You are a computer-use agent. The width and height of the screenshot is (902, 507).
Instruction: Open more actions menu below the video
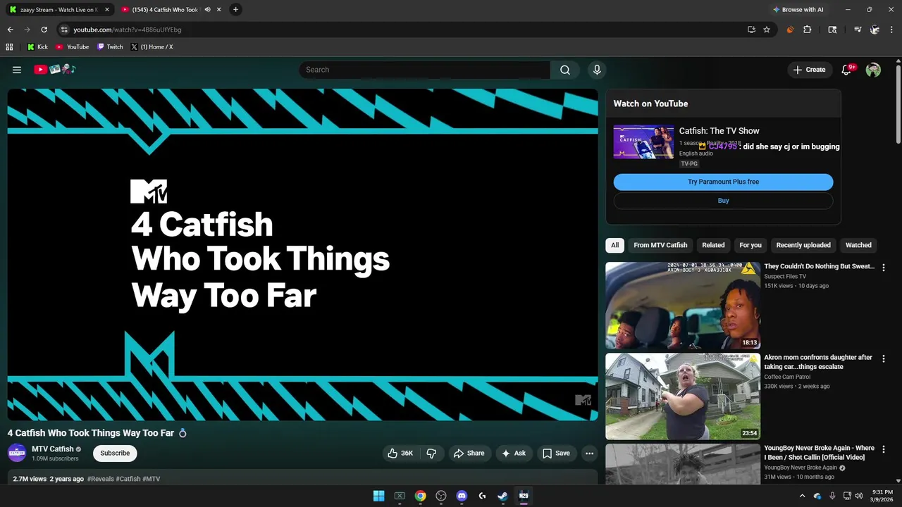pos(590,453)
